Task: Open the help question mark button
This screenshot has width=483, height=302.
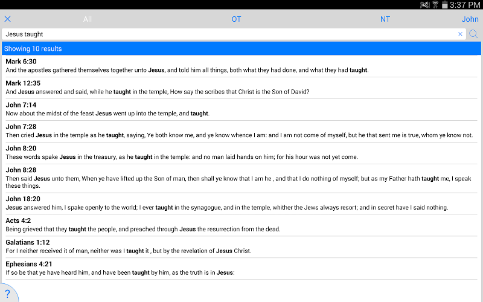Action: coord(7,294)
